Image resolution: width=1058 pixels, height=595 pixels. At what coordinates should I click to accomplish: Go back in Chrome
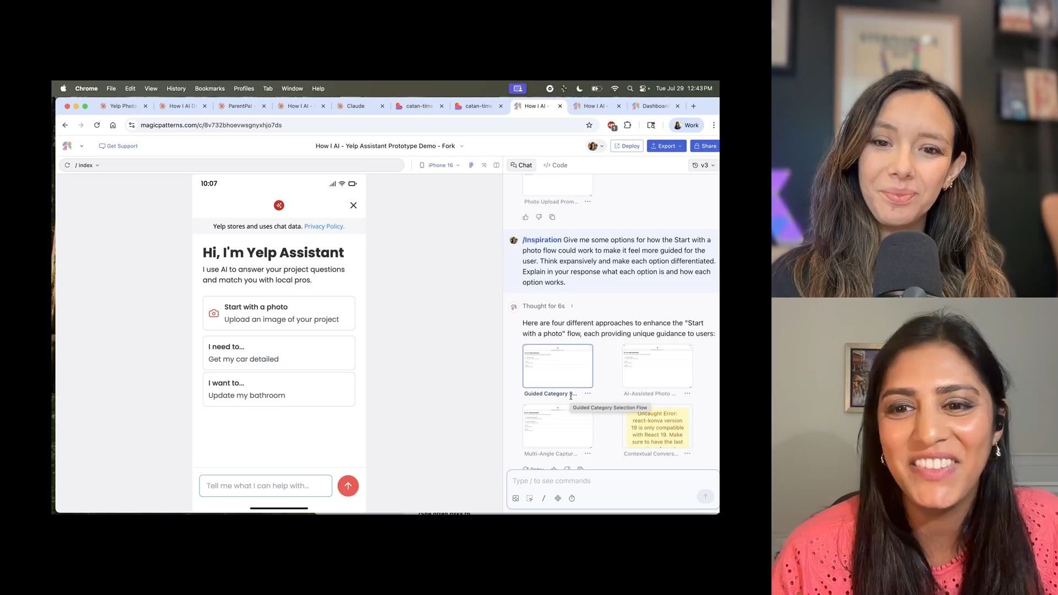(x=65, y=125)
